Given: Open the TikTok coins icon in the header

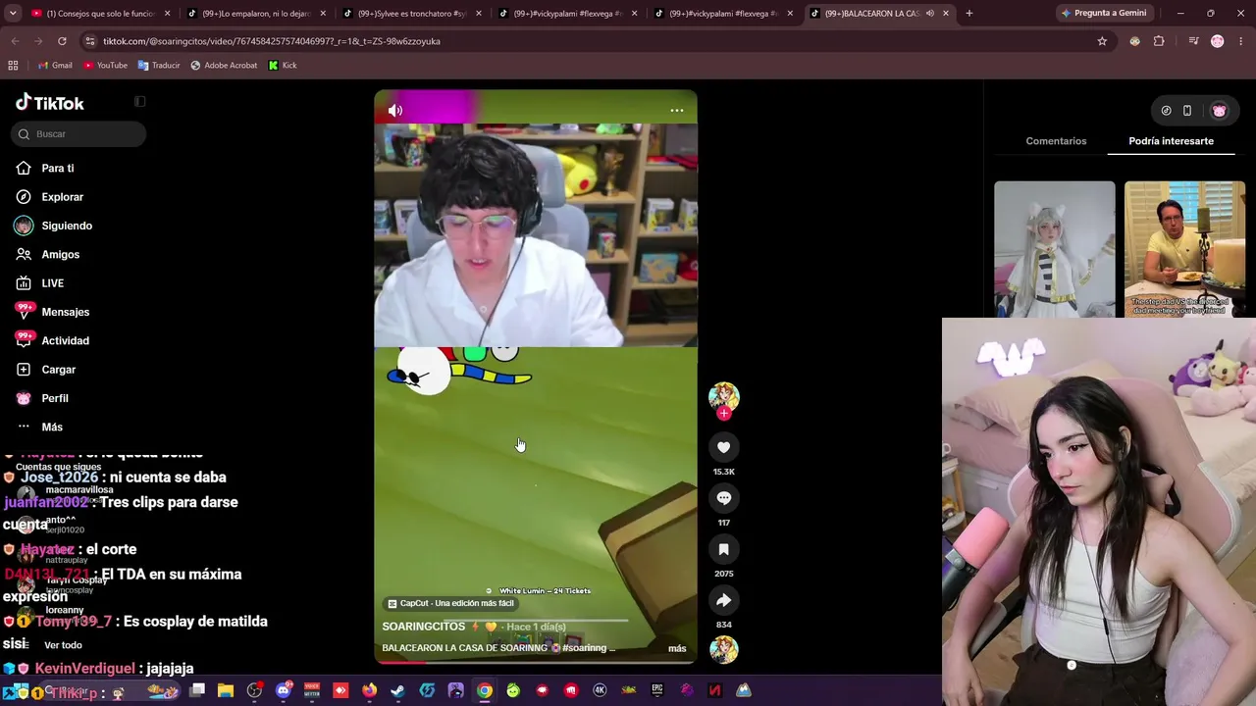Looking at the screenshot, I should 1166,111.
